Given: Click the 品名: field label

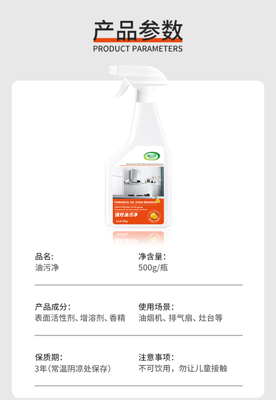Looking at the screenshot, I should click(44, 256).
